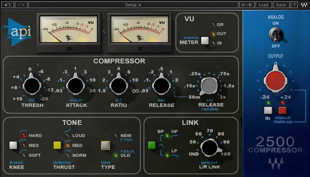Click the 3s variable release marking
The width and height of the screenshot is (310, 177).
coord(223,97)
